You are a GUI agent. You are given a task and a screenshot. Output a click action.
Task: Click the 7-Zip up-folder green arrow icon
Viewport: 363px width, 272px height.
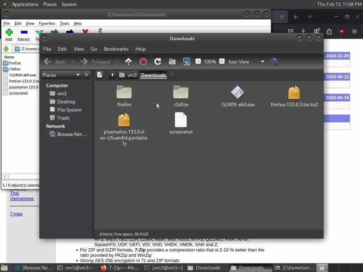pos(6,49)
